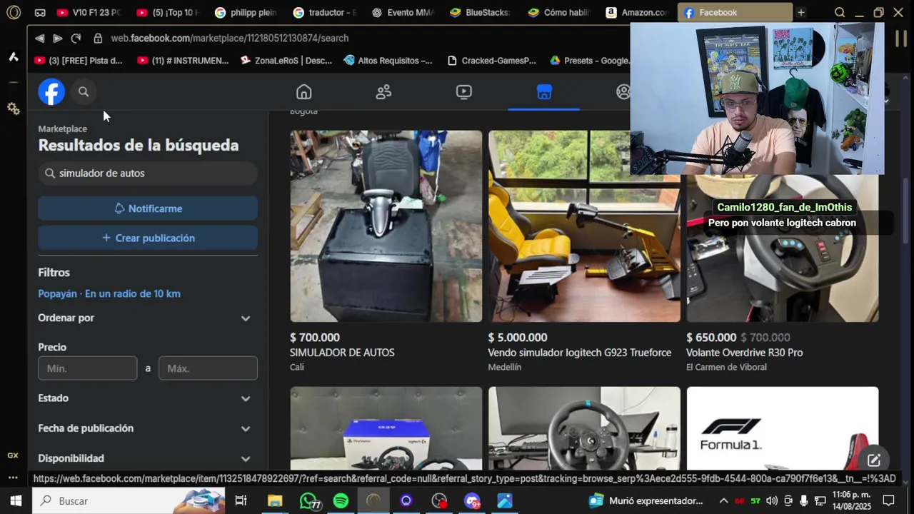Click the GX icon in Opera sidebar
This screenshot has height=514, width=914.
point(13,455)
